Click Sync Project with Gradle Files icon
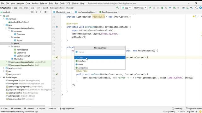The image size is (202, 113). pyautogui.click(x=183, y=8)
